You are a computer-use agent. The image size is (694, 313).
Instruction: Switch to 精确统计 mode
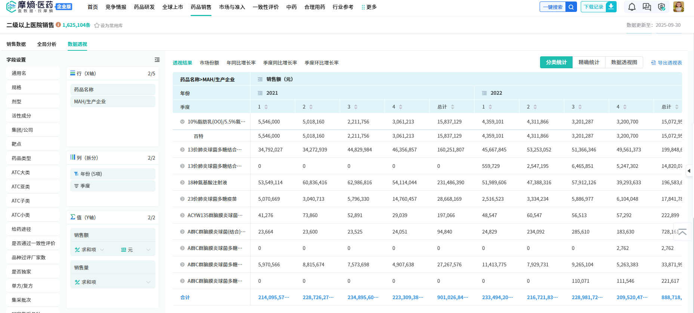589,62
